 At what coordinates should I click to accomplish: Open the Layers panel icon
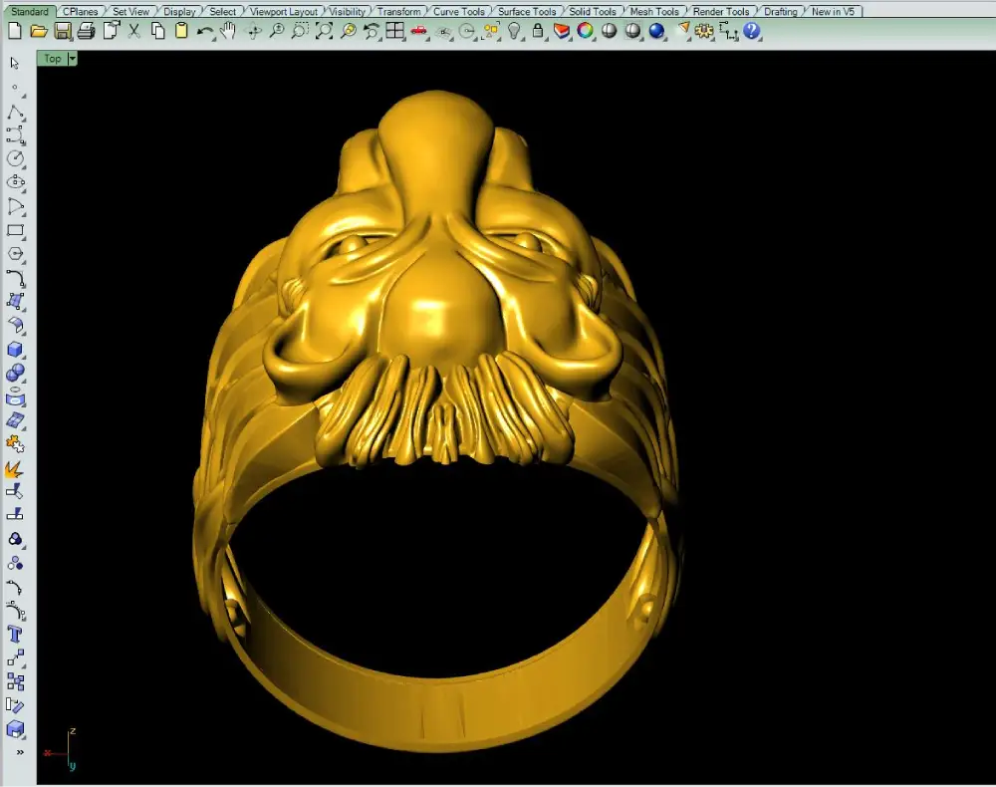(562, 31)
